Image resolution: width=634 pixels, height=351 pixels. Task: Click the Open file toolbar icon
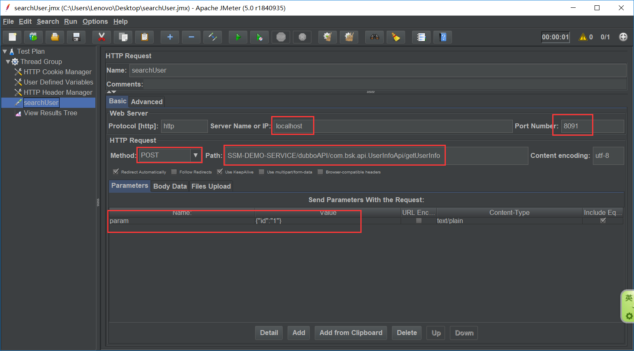[x=55, y=37]
